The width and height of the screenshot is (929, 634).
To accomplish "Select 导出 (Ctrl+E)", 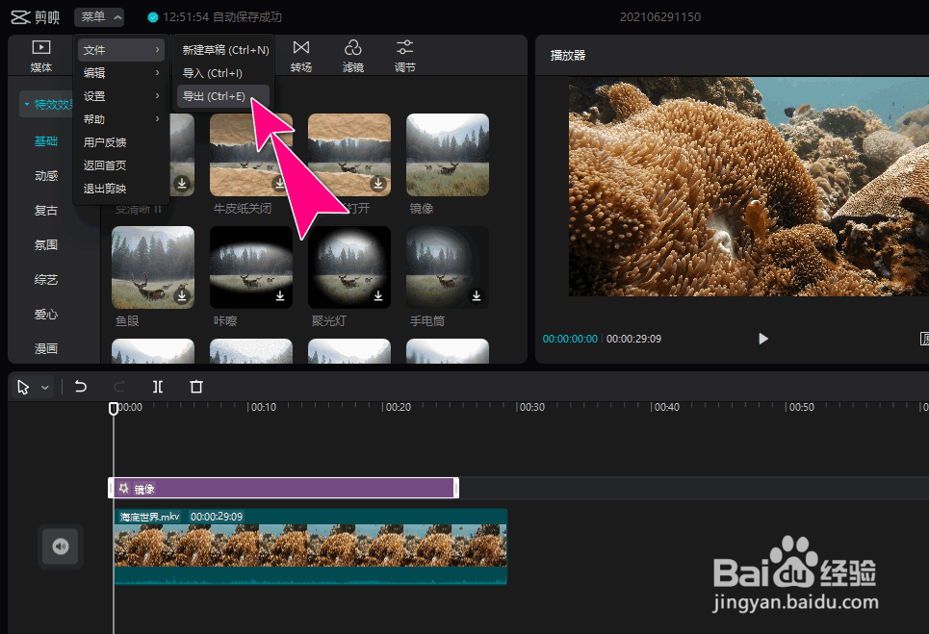I will (223, 96).
